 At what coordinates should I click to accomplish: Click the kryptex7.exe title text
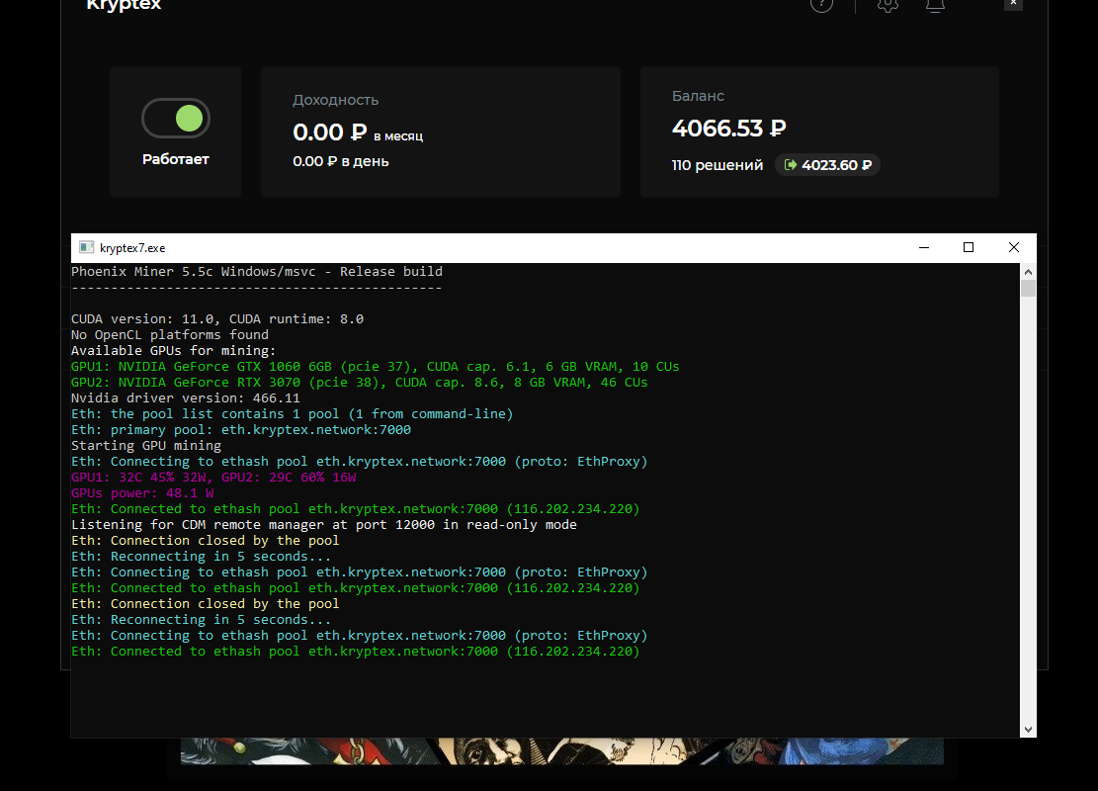[x=132, y=248]
